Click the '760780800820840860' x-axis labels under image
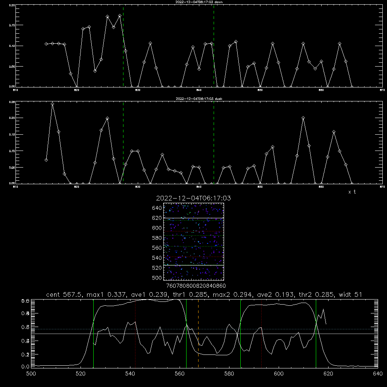387x387 pixels. tap(196, 286)
